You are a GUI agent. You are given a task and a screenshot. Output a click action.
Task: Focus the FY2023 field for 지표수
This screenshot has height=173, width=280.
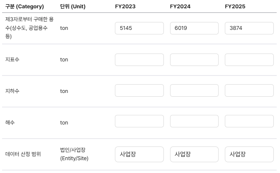[x=139, y=60]
